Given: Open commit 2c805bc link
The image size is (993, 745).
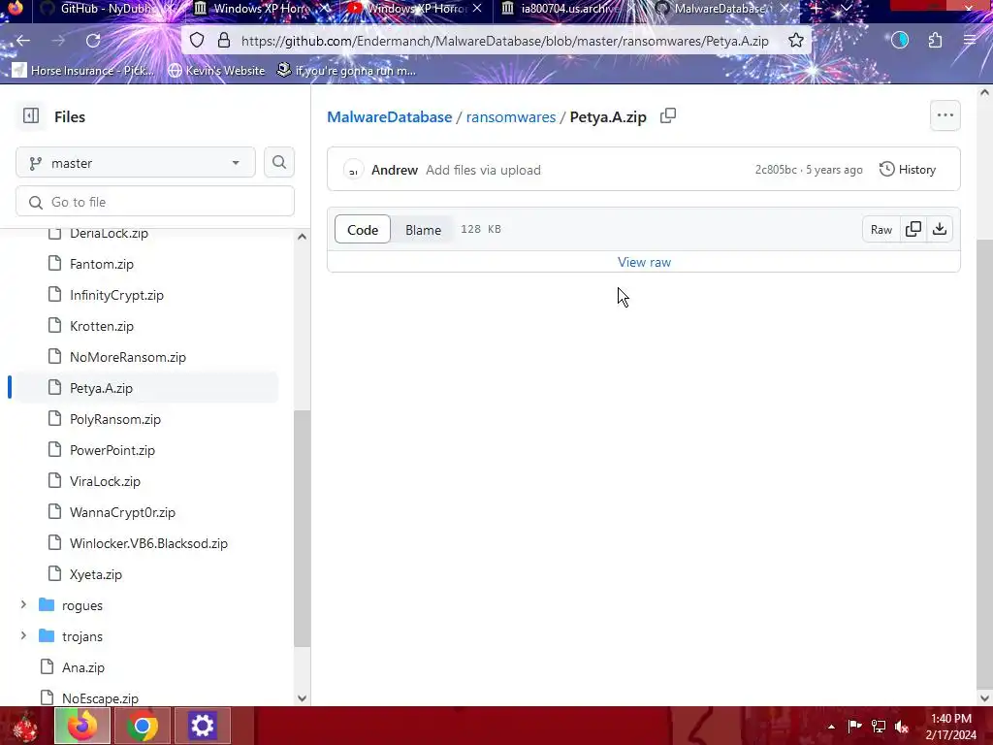Looking at the screenshot, I should click(776, 169).
